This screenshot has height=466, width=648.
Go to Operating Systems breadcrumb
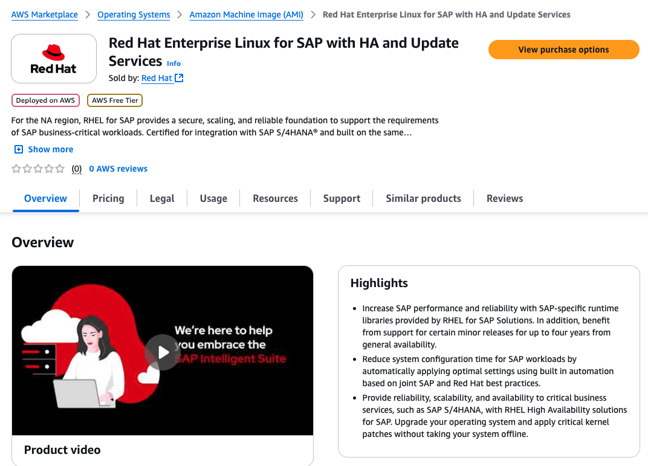pyautogui.click(x=134, y=15)
